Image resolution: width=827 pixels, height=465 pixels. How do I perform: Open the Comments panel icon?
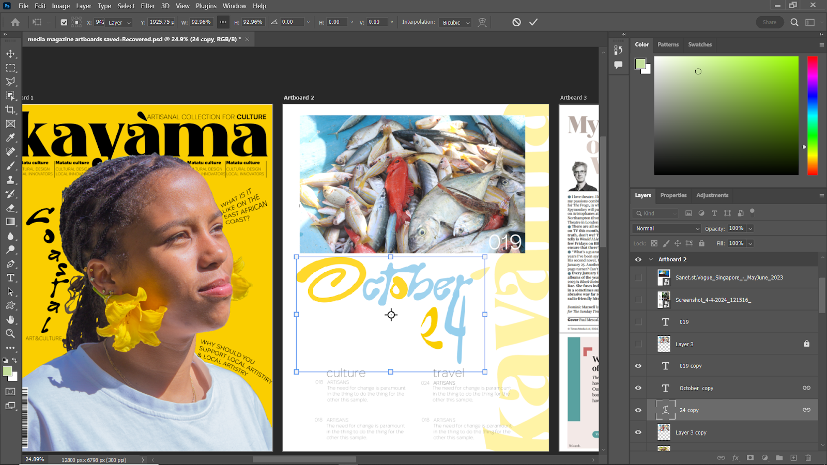point(618,65)
